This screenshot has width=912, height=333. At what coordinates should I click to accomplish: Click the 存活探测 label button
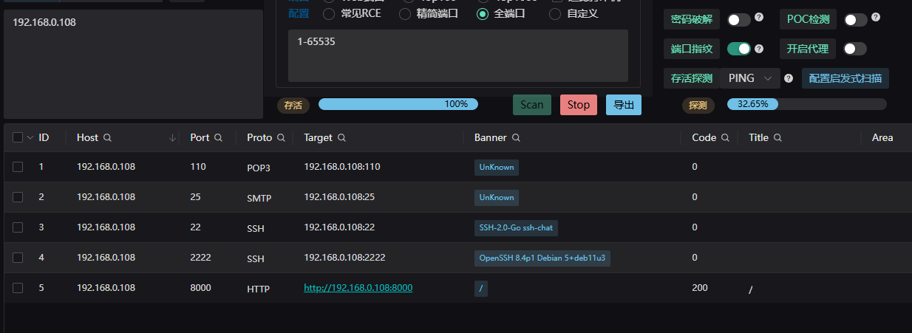click(692, 78)
